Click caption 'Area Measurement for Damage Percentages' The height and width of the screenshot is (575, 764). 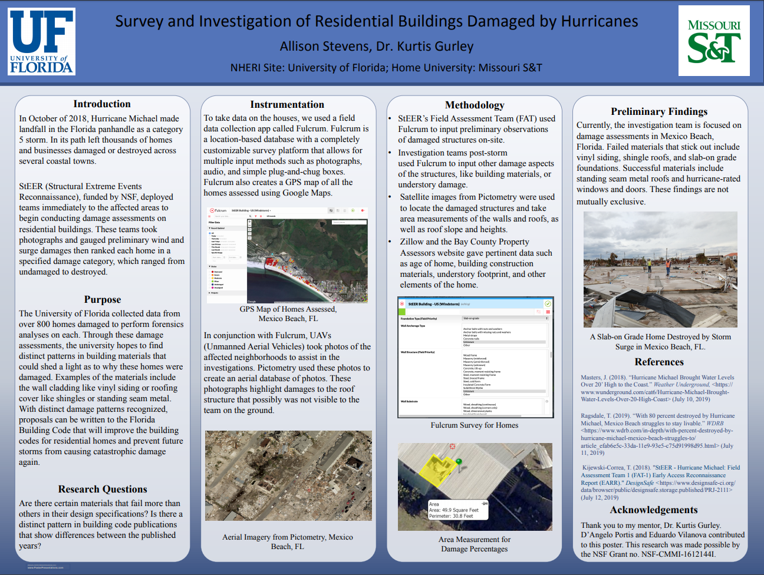click(x=475, y=544)
